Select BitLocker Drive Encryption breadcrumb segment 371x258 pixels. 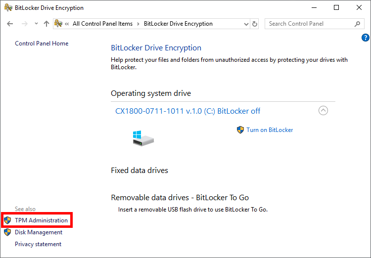click(x=178, y=24)
